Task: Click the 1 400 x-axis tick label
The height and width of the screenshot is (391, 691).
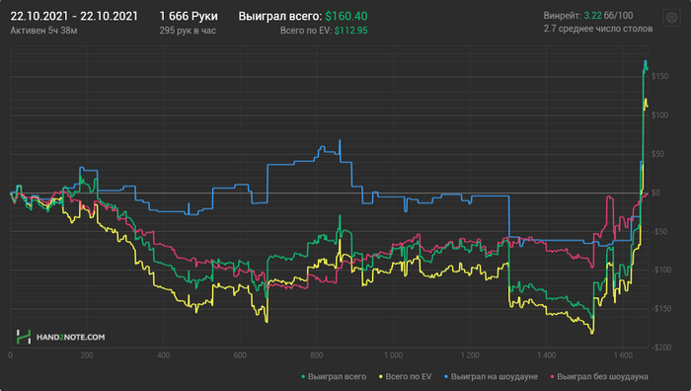Action: 547,355
